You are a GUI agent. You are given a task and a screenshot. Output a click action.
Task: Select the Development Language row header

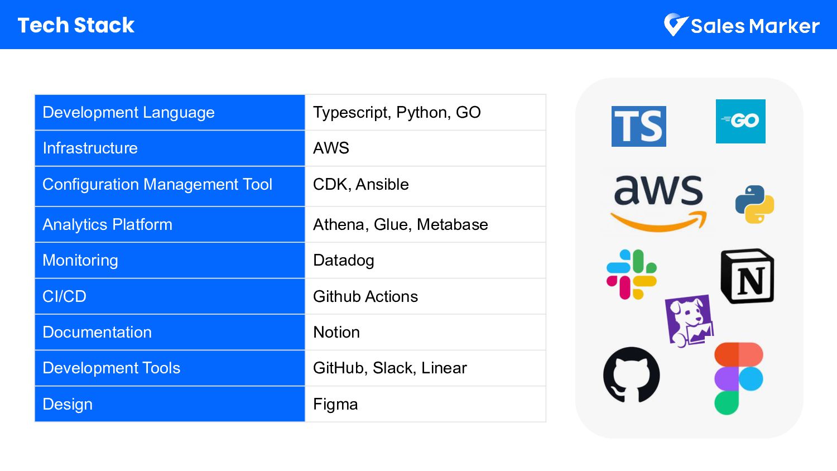pos(170,113)
